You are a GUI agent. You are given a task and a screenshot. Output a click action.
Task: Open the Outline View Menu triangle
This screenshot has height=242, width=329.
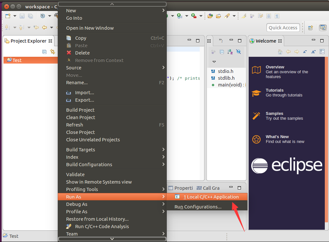[x=214, y=62]
